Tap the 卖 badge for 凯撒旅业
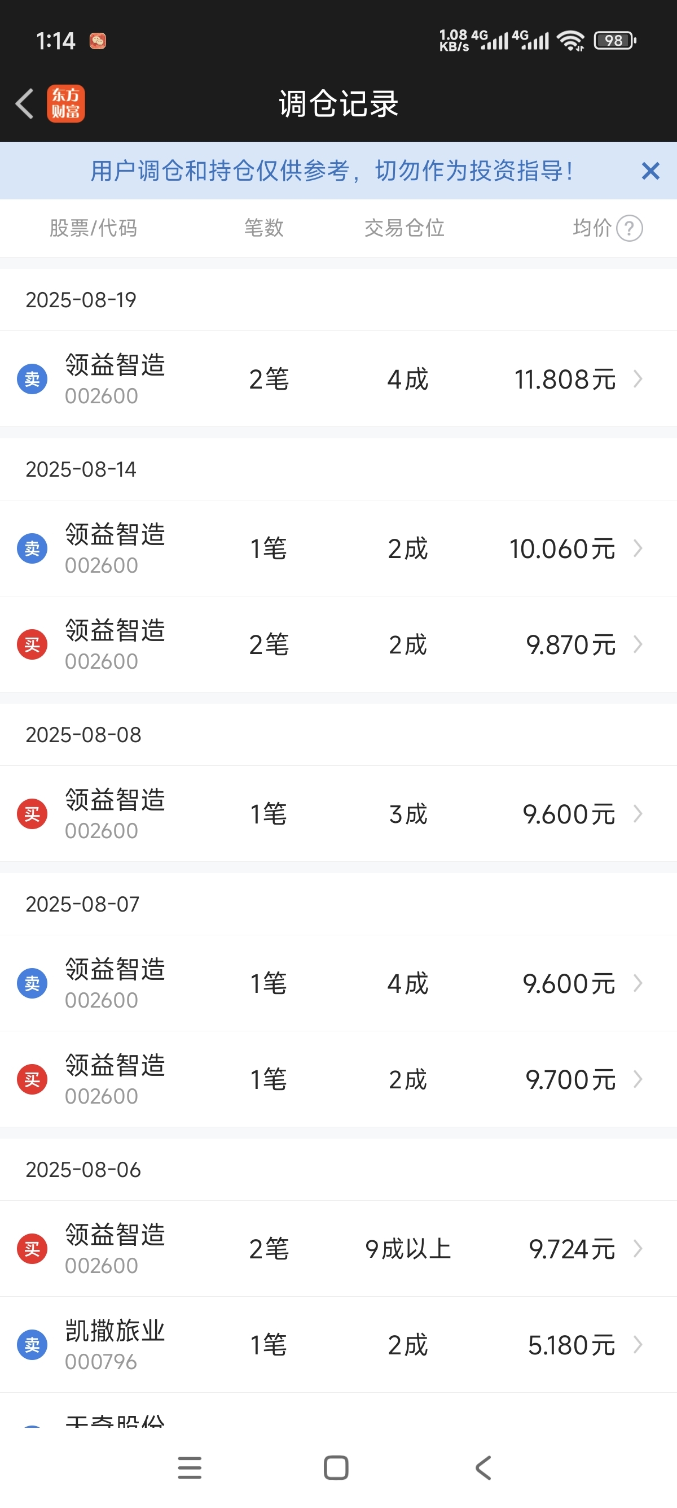677x1508 pixels. [32, 1345]
